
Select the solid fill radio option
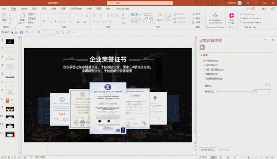coord(204,61)
